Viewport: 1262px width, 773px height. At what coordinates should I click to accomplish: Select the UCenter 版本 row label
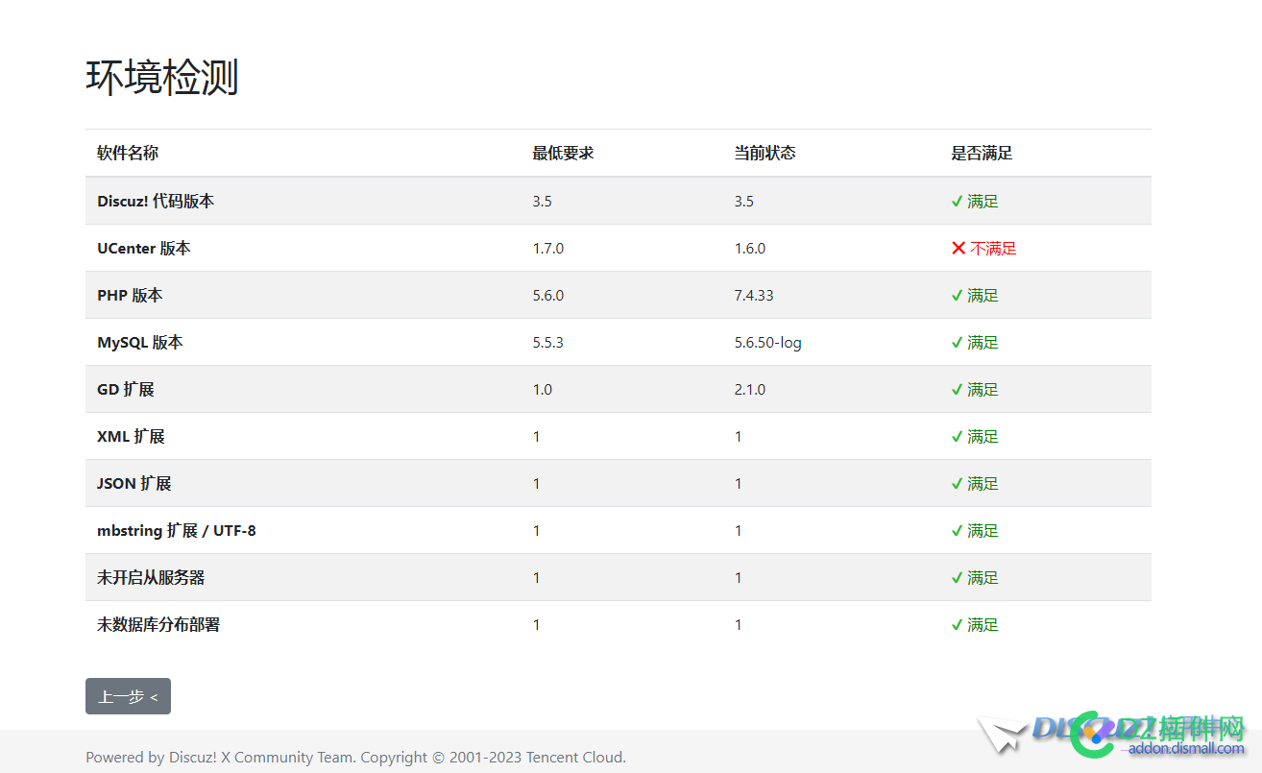pyautogui.click(x=144, y=248)
